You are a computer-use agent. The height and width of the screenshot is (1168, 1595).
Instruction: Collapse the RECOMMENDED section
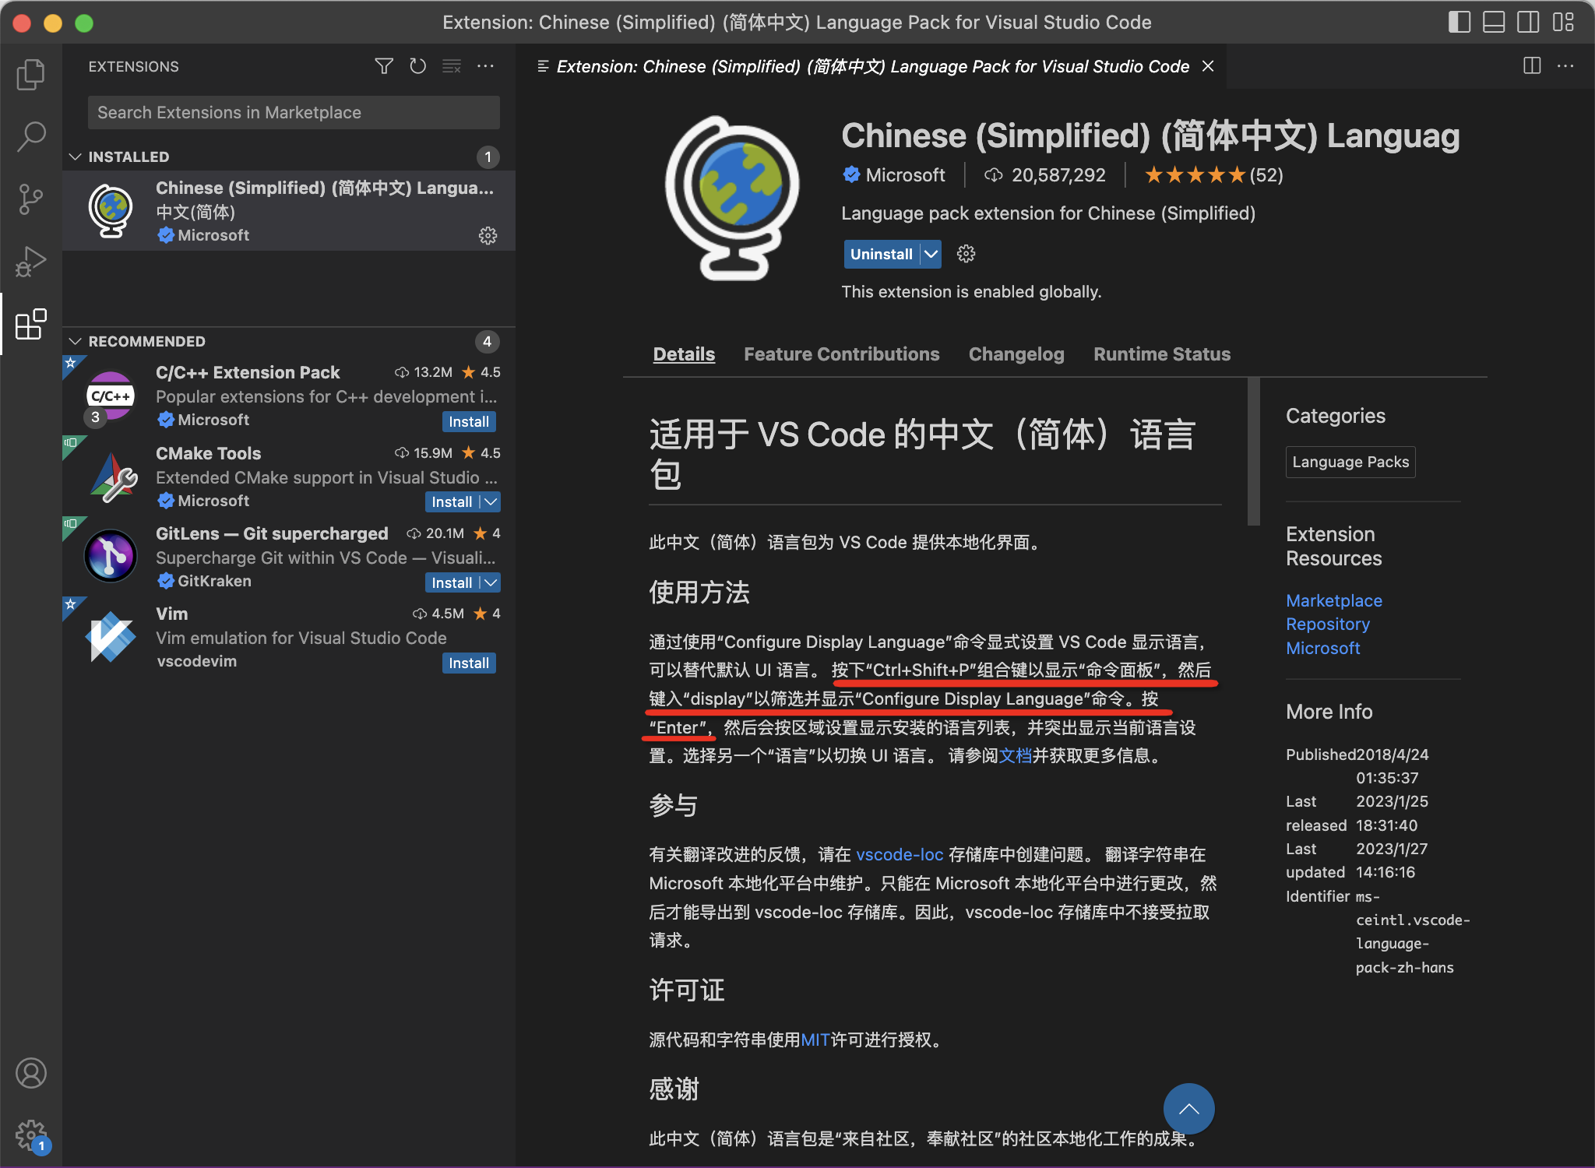click(x=76, y=341)
